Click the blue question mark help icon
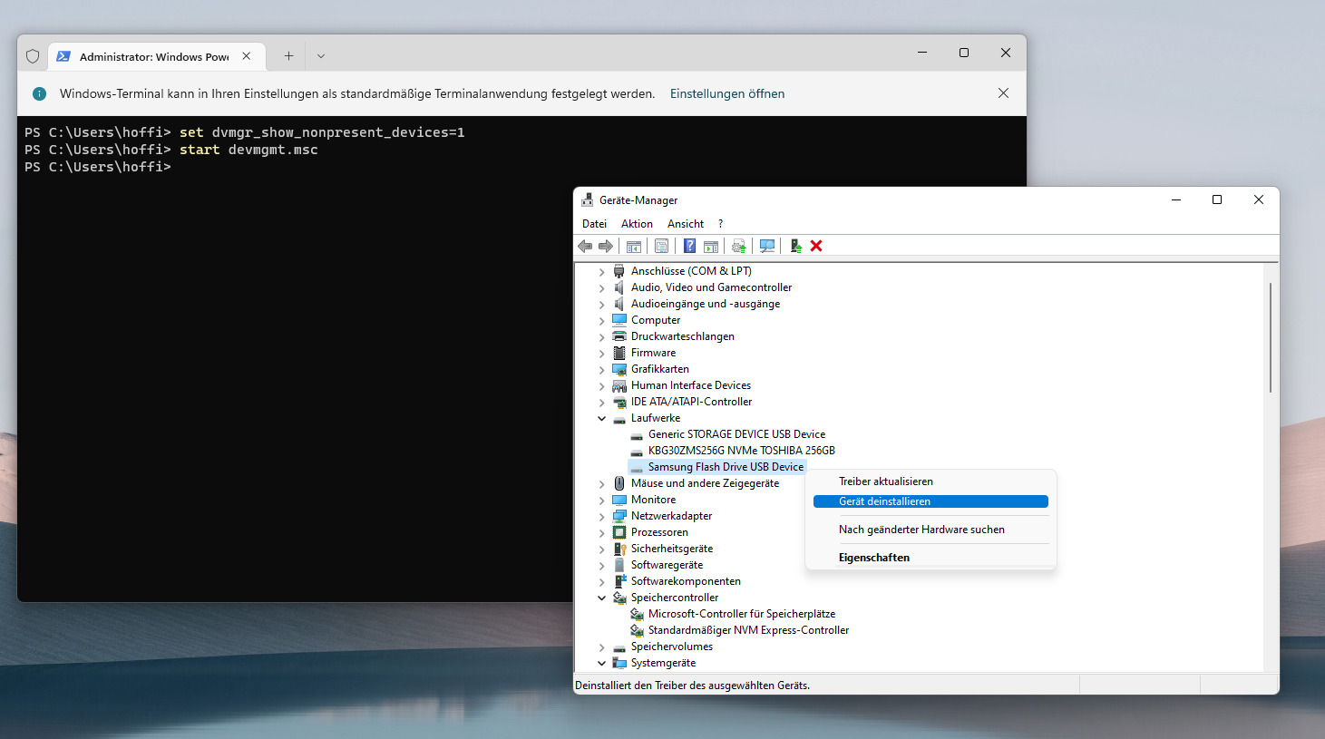Screen dimensions: 1325x739 tap(689, 246)
